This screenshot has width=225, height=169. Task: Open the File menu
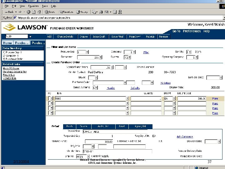pyautogui.click(x=7, y=6)
